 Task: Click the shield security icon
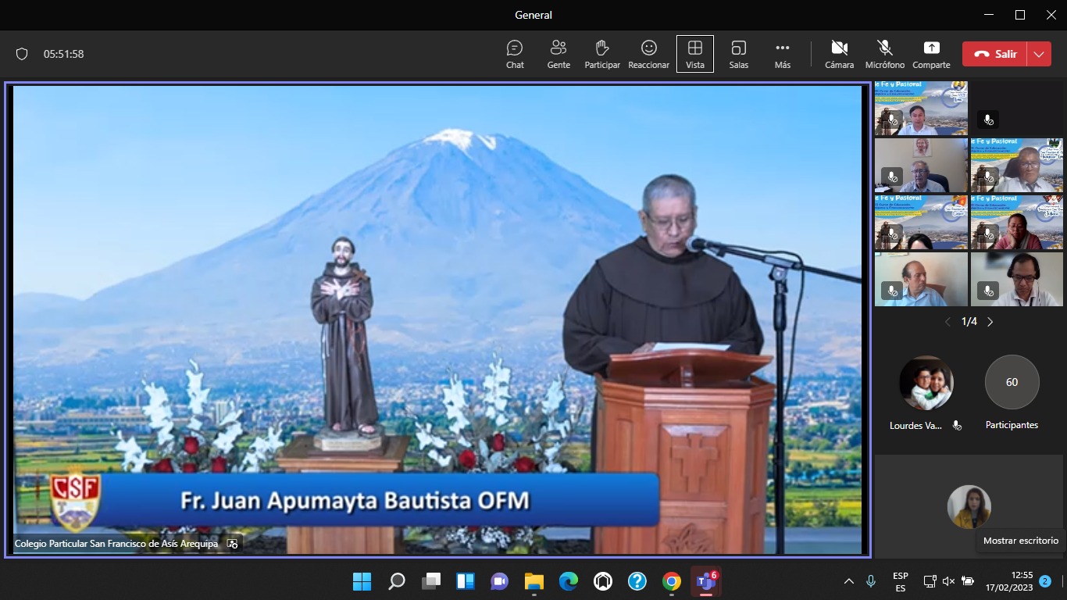tap(22, 54)
